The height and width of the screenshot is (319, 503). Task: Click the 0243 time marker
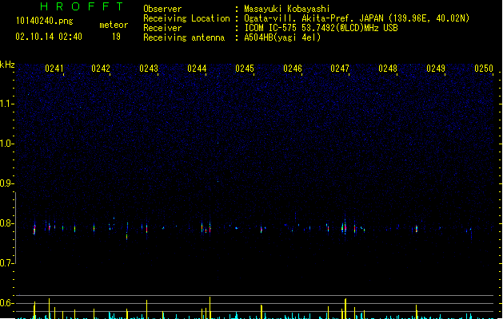pyautogui.click(x=149, y=69)
